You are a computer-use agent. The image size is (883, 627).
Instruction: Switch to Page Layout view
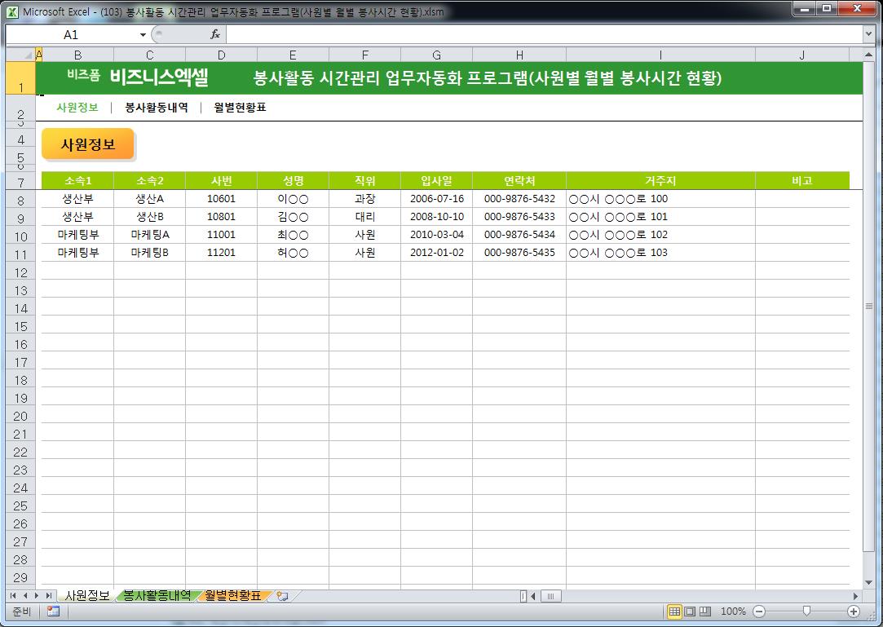pyautogui.click(x=690, y=612)
